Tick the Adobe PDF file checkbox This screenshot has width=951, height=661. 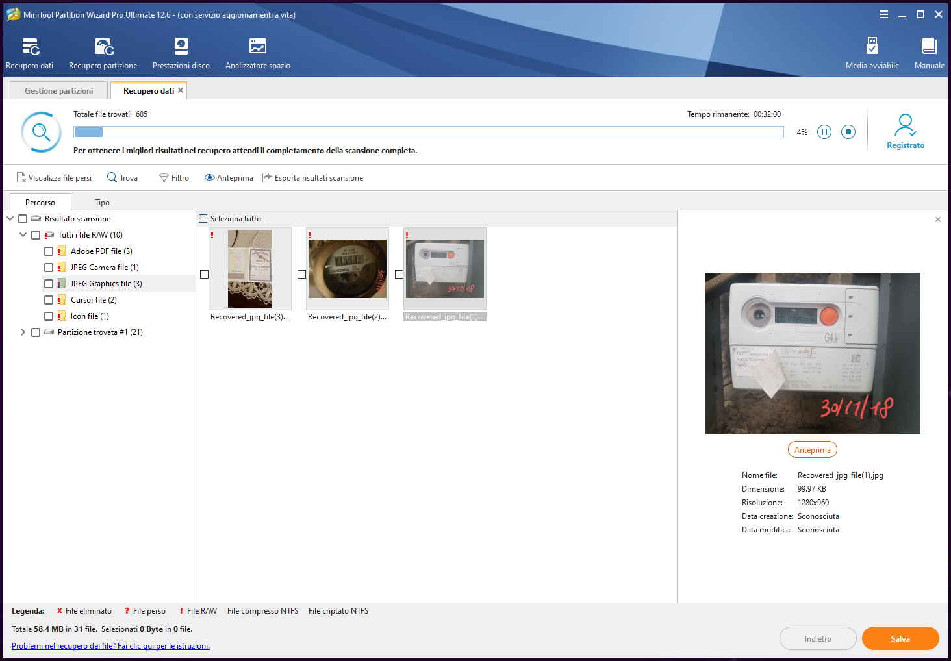pyautogui.click(x=49, y=251)
